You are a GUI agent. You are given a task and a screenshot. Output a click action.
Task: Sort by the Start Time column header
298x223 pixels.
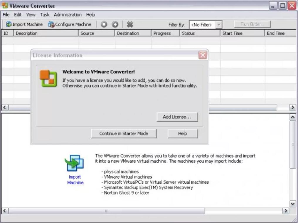coord(243,33)
